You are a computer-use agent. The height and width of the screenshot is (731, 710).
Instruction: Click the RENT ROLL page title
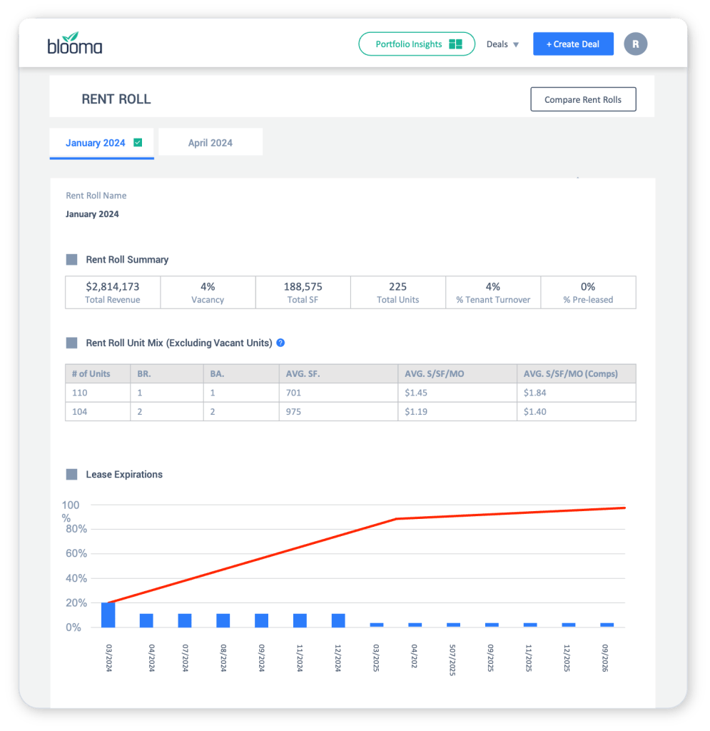tap(116, 99)
